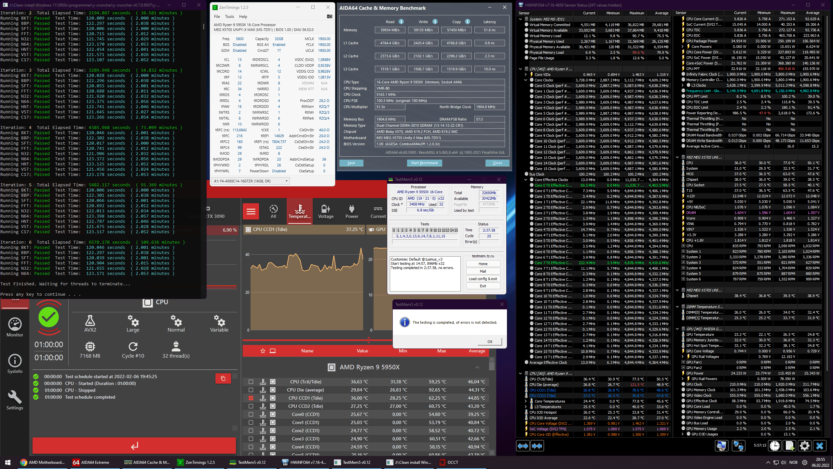Click the HWiNFO start-logging sheet icon
This screenshot has height=469, width=833.
(790, 446)
